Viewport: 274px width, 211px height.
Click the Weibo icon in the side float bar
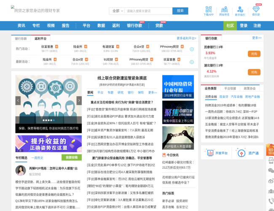(x=271, y=181)
